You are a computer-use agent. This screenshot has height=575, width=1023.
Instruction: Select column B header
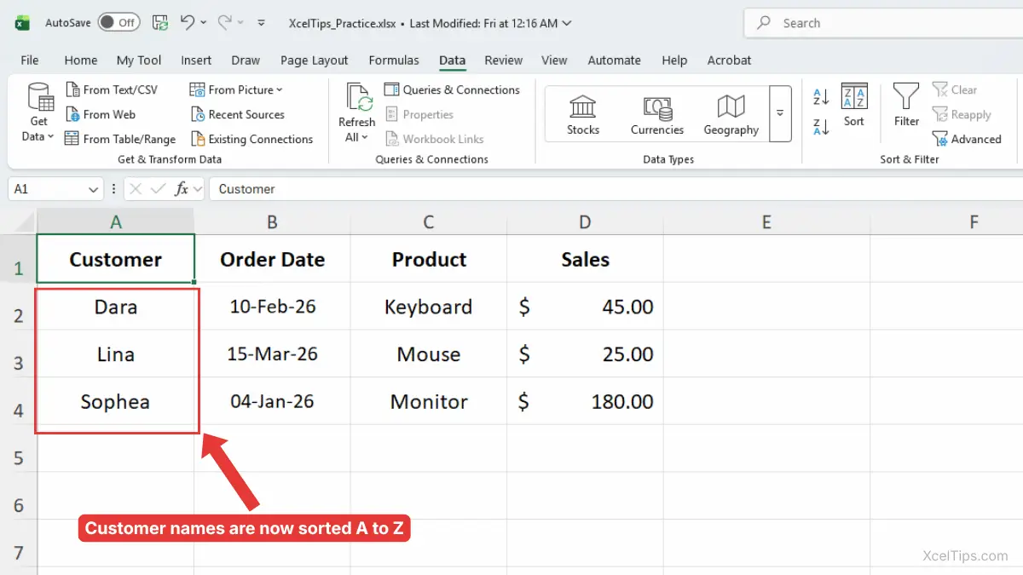point(272,222)
